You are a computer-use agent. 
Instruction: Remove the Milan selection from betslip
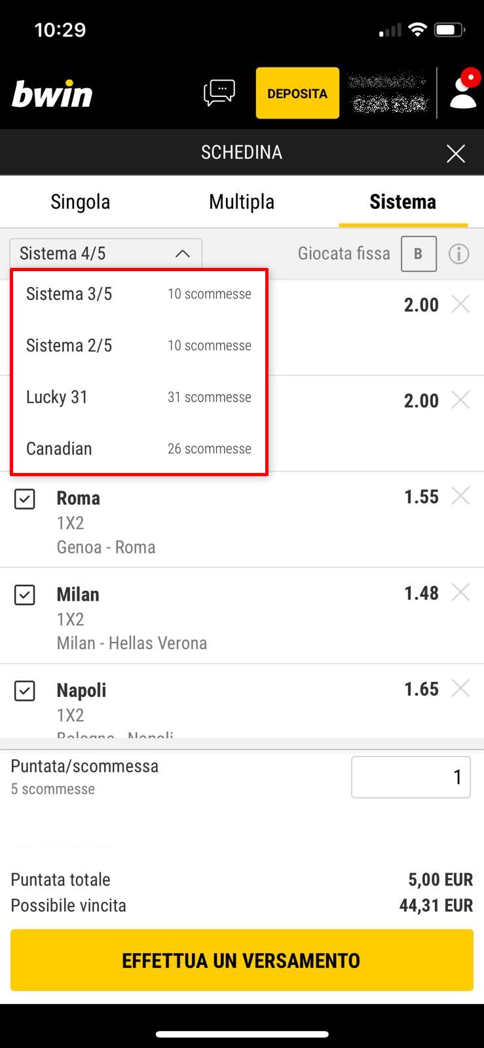[x=461, y=593]
